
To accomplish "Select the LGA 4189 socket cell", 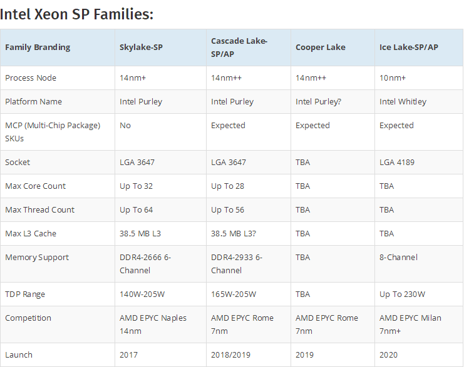I will (x=397, y=163).
